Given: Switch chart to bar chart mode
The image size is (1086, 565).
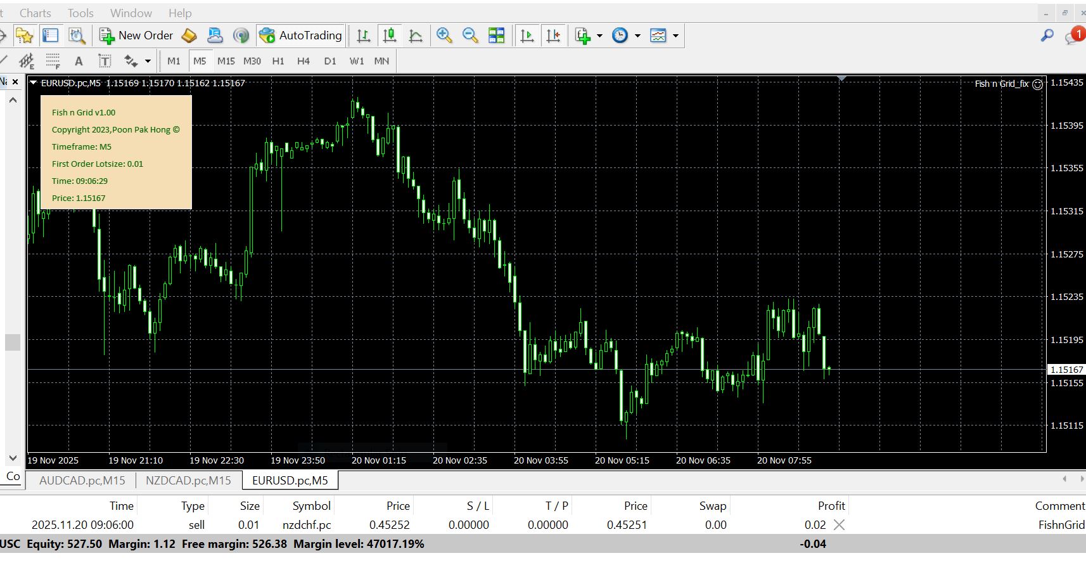Looking at the screenshot, I should [364, 36].
